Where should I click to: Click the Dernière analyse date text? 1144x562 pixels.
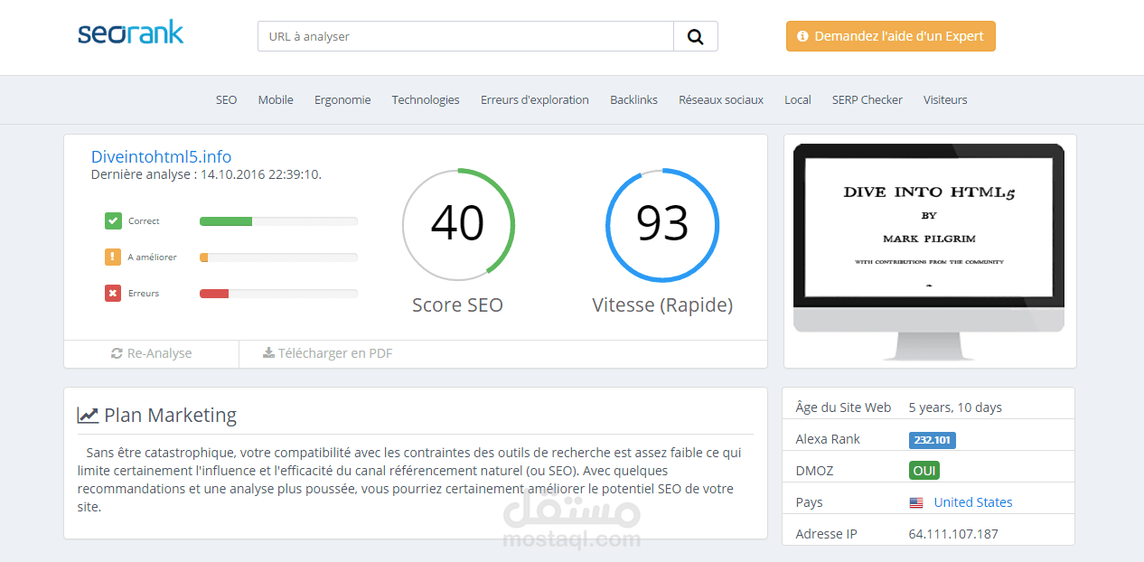[206, 174]
